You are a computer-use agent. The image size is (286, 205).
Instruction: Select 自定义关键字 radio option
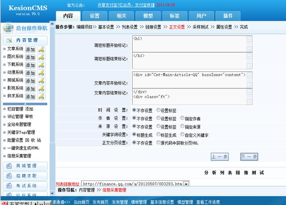[x=182, y=134]
